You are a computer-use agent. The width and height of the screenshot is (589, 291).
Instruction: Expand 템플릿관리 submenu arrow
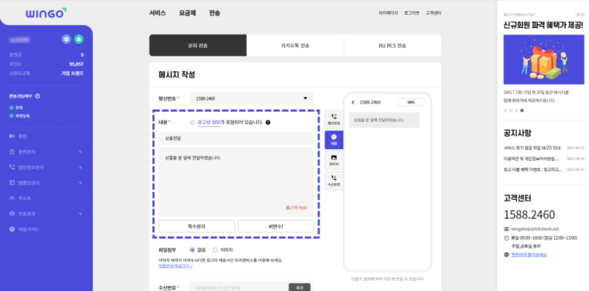(x=80, y=183)
